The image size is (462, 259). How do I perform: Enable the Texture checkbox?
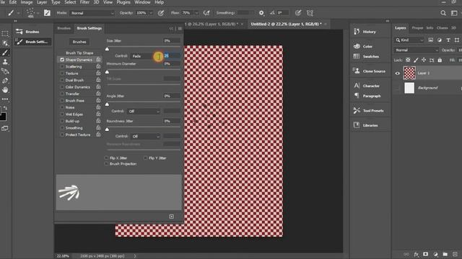click(x=62, y=73)
